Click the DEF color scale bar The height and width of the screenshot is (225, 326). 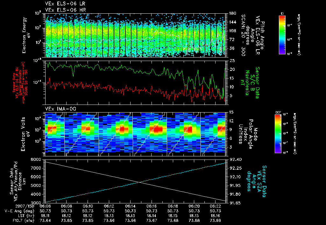point(278,134)
